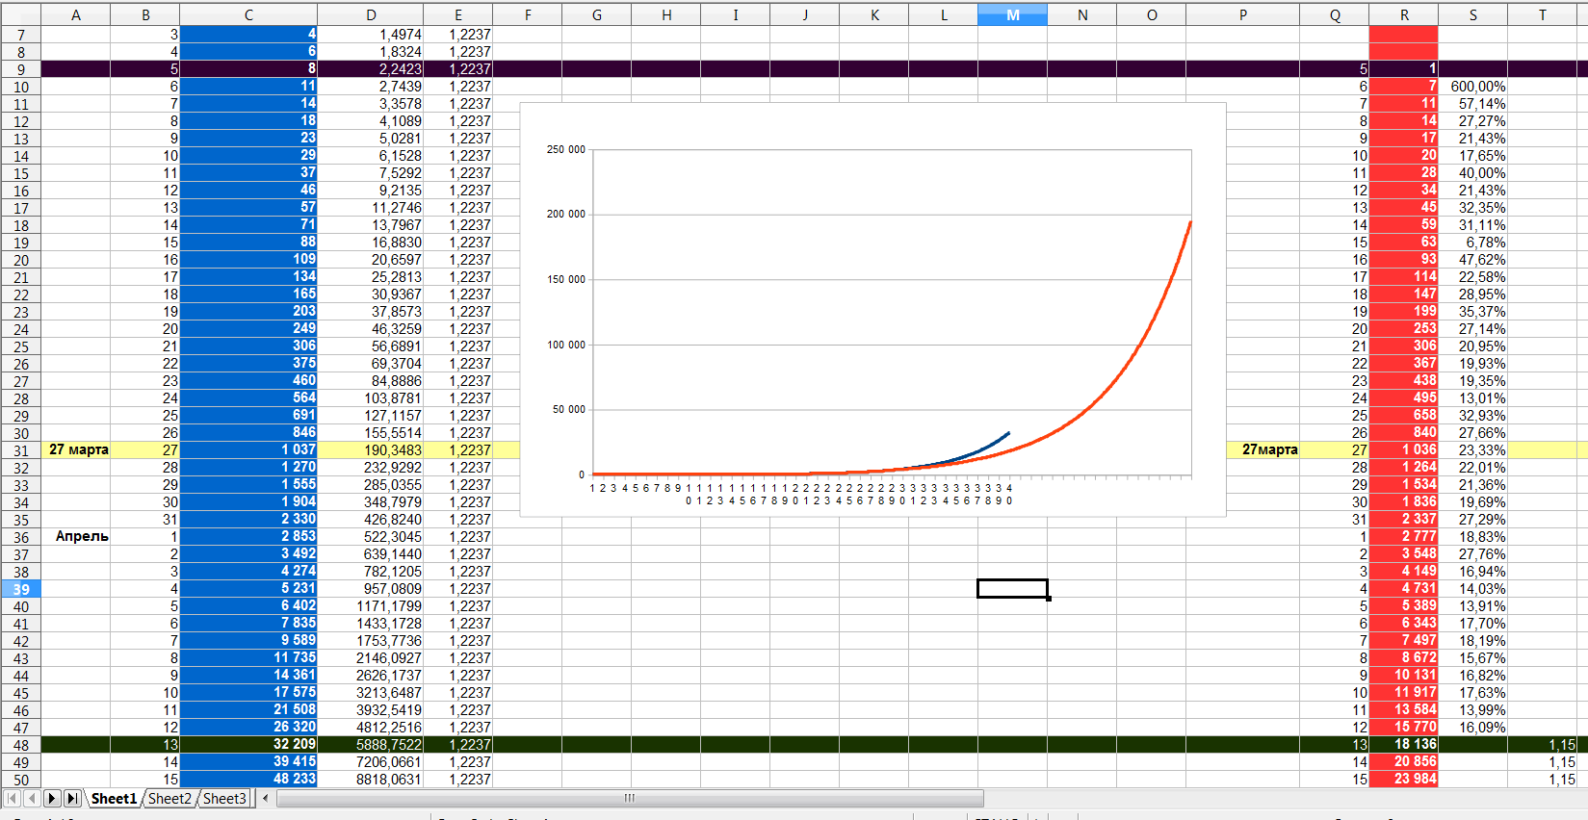The image size is (1588, 820).
Task: Select cell containing '27марта' in column P
Action: (x=1243, y=449)
